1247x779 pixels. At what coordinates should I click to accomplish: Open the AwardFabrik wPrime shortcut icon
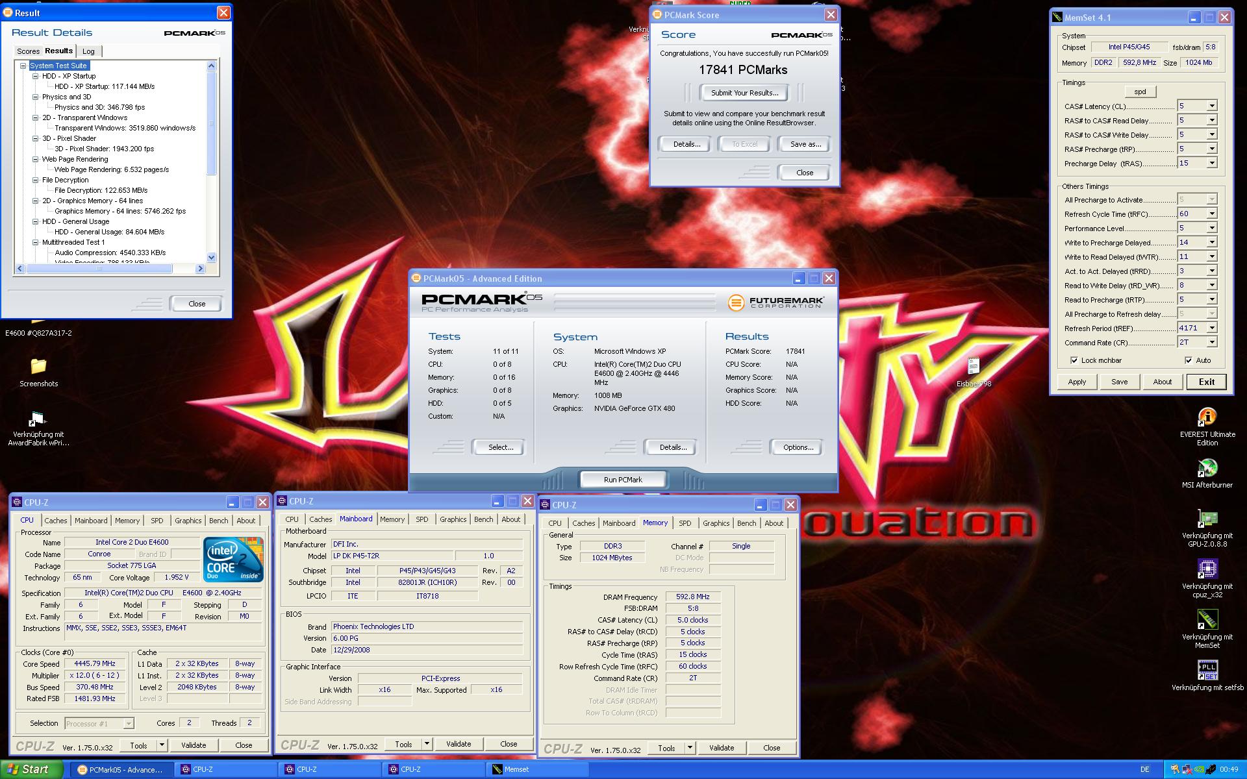37,420
